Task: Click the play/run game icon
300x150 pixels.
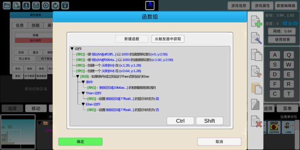Action: pos(45,5)
